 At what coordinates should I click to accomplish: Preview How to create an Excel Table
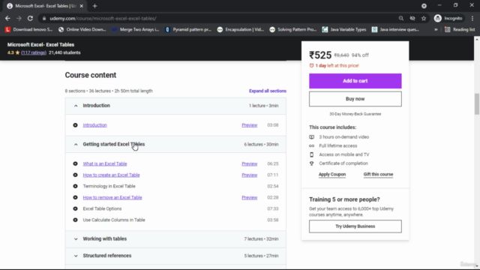[x=250, y=175]
